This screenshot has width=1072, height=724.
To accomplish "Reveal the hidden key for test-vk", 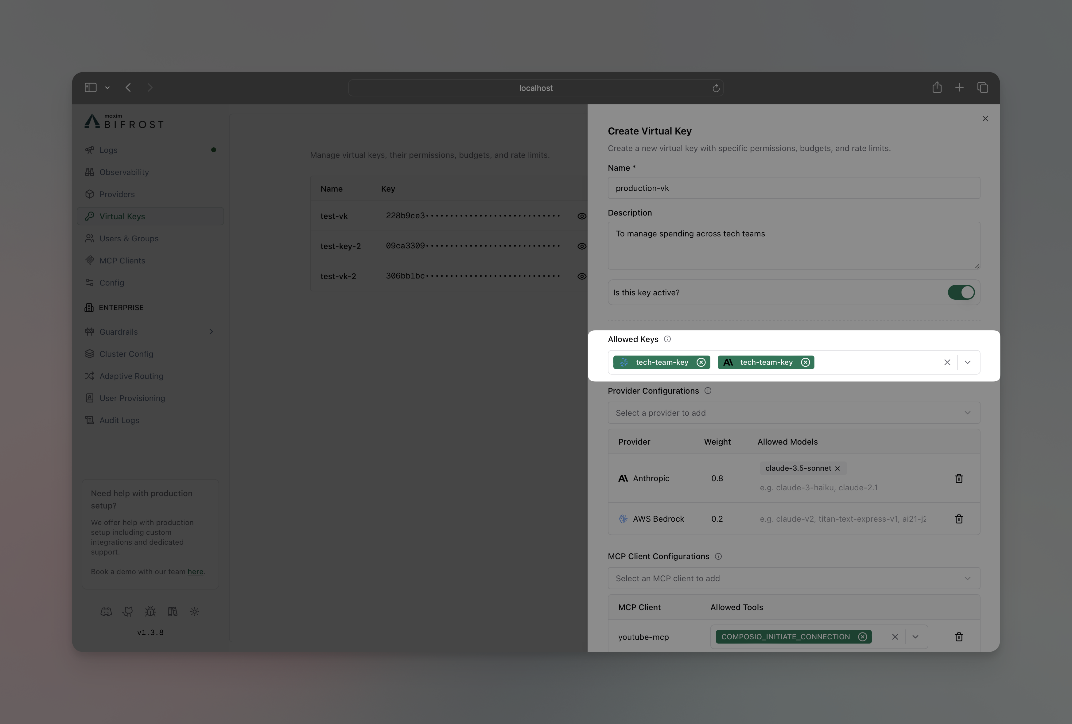I will 582,216.
